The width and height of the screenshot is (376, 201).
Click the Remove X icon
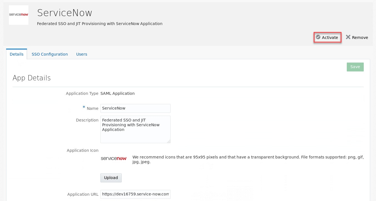tap(348, 37)
